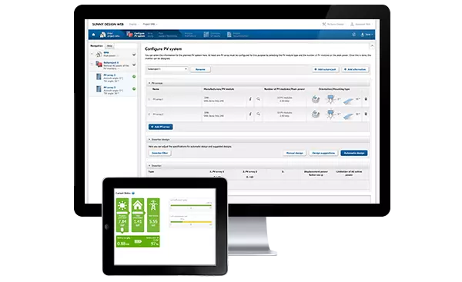Click the Automatic design button
The image size is (462, 282).
pos(354,153)
